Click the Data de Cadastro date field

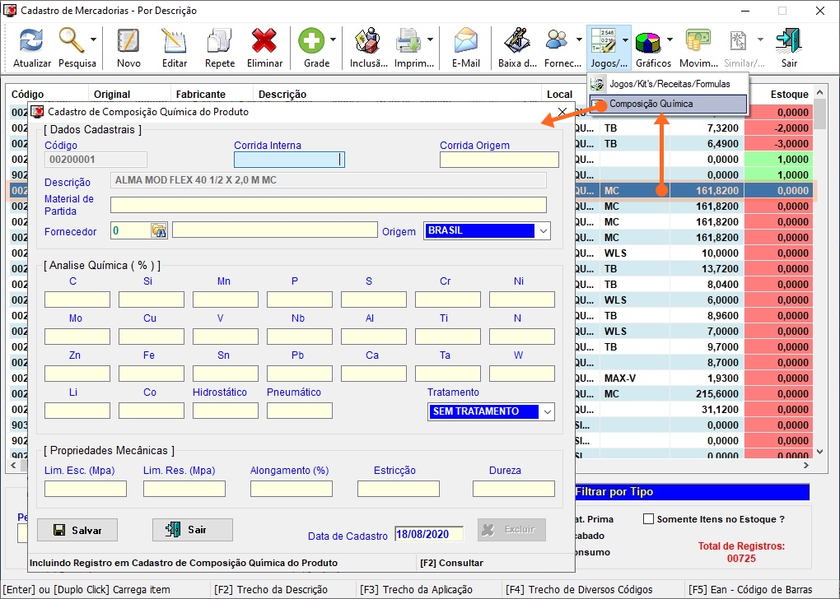pyautogui.click(x=428, y=534)
